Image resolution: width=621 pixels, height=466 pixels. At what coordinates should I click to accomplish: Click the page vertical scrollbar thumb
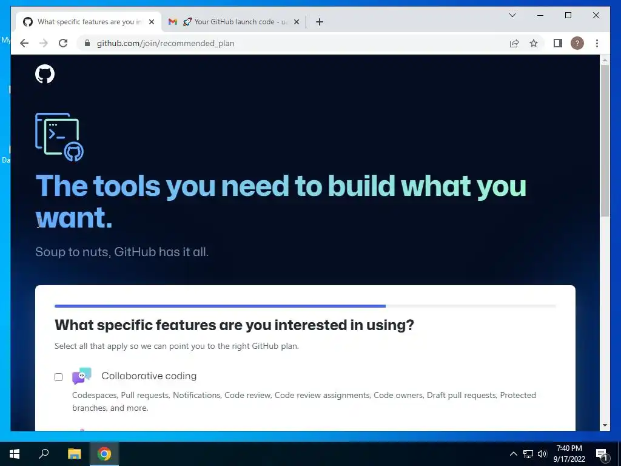point(605,141)
